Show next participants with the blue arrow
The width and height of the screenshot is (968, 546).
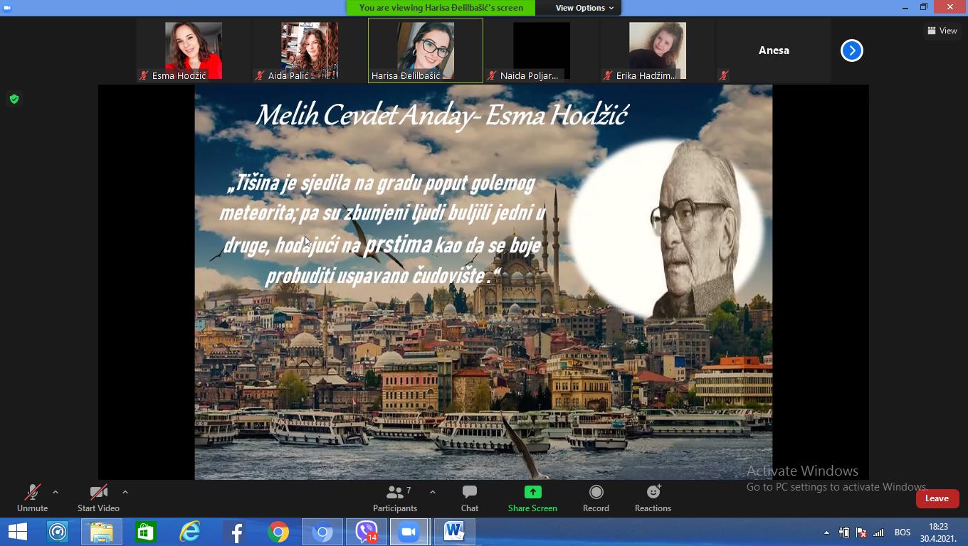click(851, 50)
